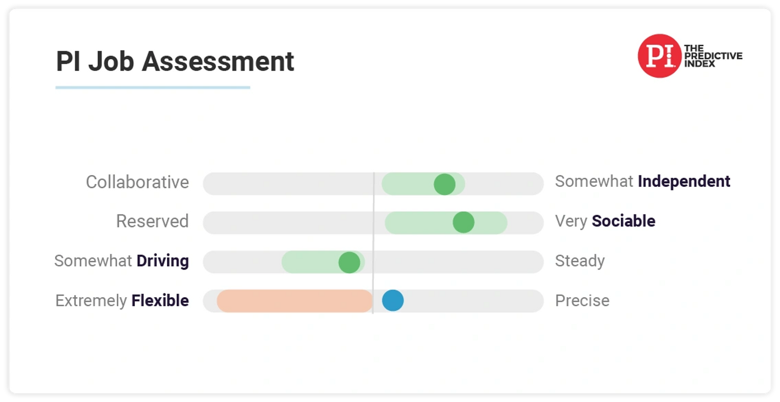
Task: Click the green dot on Sociable slider
Action: point(463,222)
